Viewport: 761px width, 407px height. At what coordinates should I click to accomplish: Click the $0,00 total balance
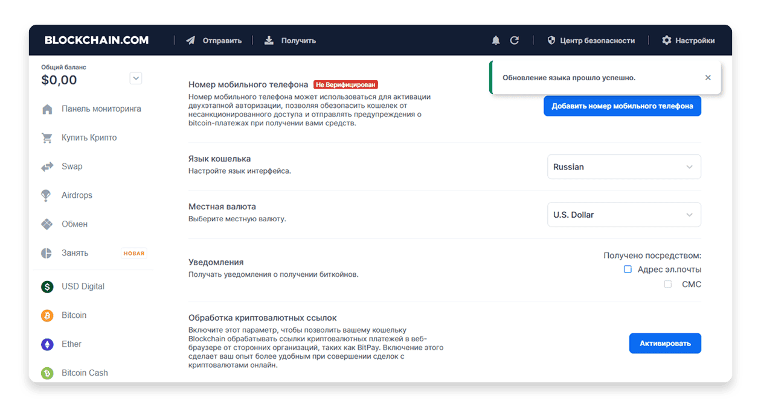tap(59, 80)
